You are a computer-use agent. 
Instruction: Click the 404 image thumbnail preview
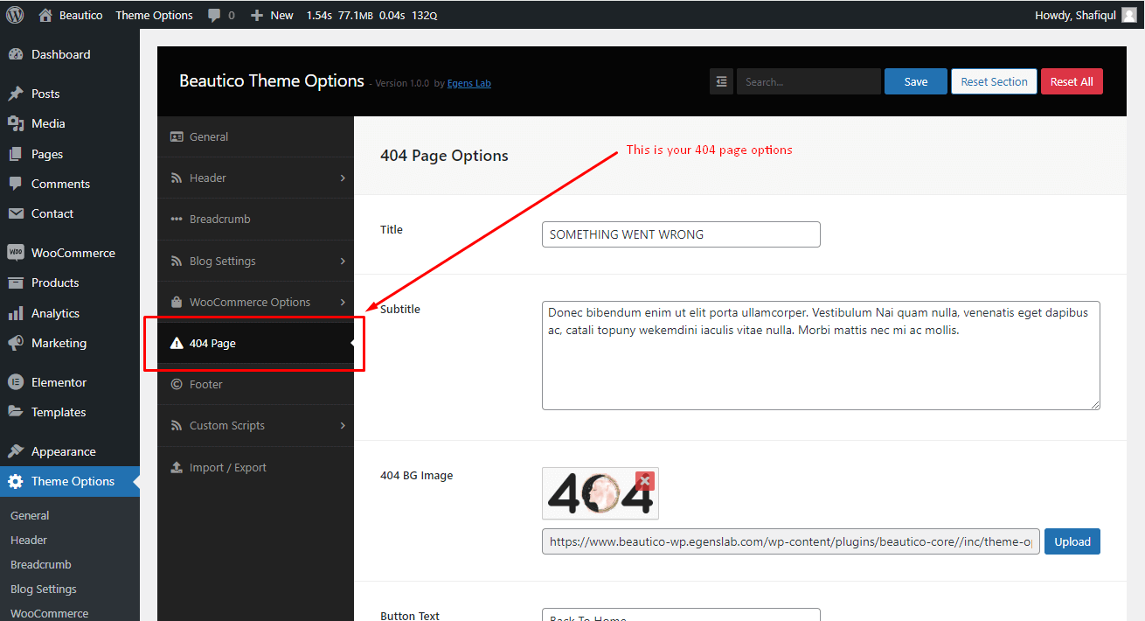coord(600,493)
